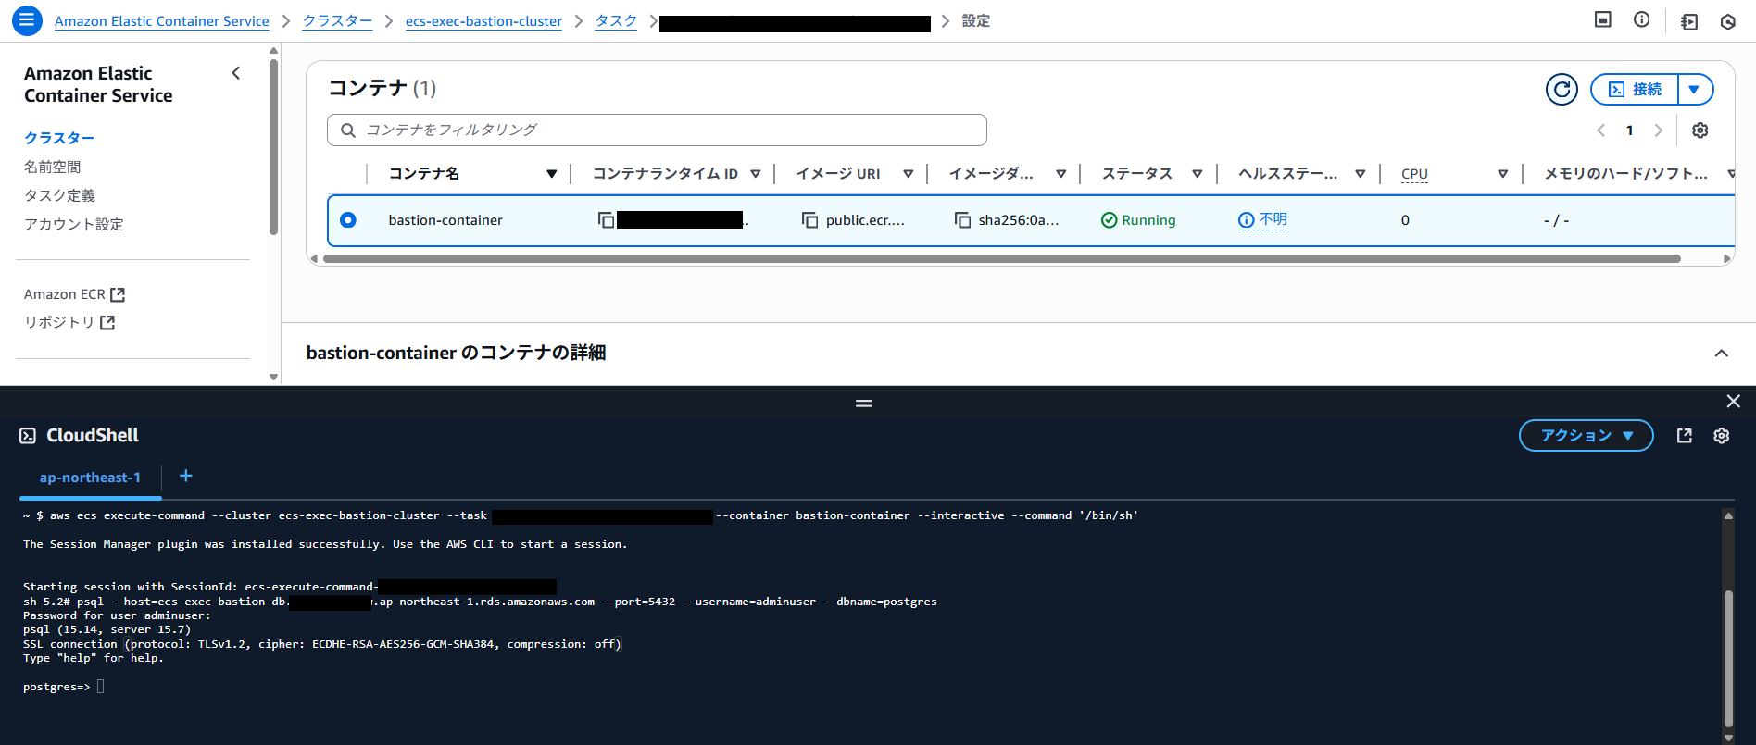Select the bastion-container radio button
1756x745 pixels.
pyautogui.click(x=347, y=220)
